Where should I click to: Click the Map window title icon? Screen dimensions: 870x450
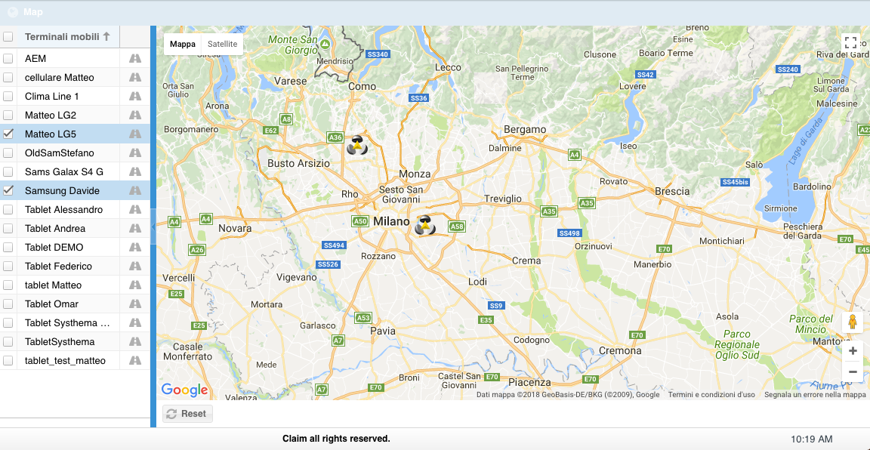pyautogui.click(x=13, y=11)
